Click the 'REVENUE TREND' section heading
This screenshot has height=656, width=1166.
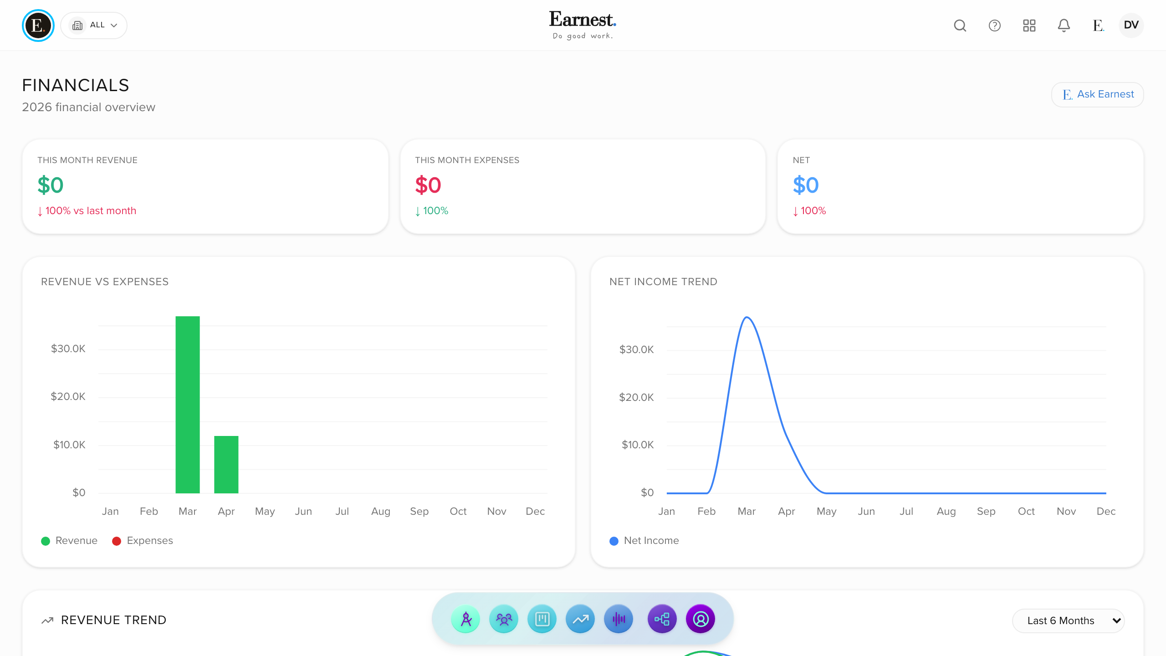[x=114, y=620]
